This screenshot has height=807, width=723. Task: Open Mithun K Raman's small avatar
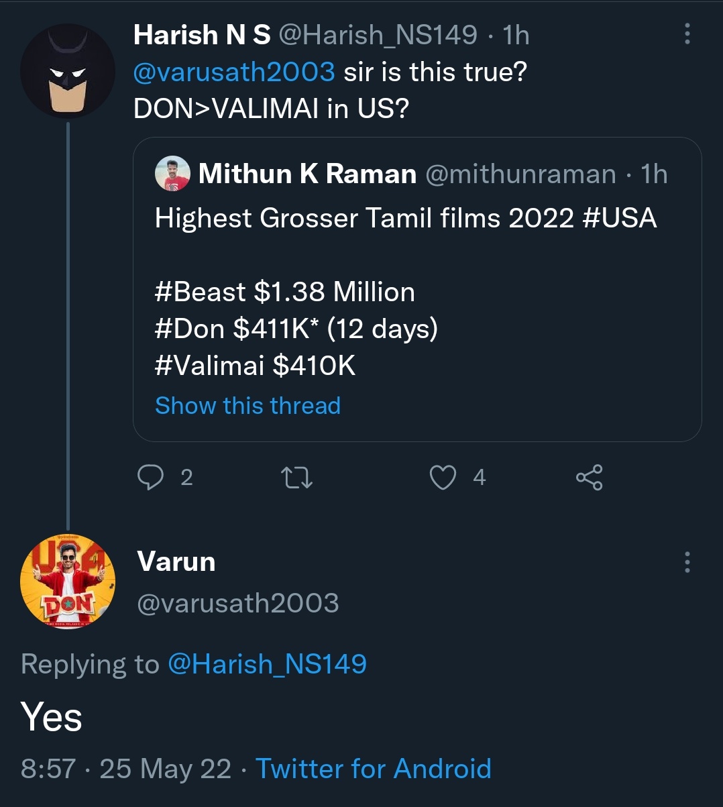tap(172, 174)
